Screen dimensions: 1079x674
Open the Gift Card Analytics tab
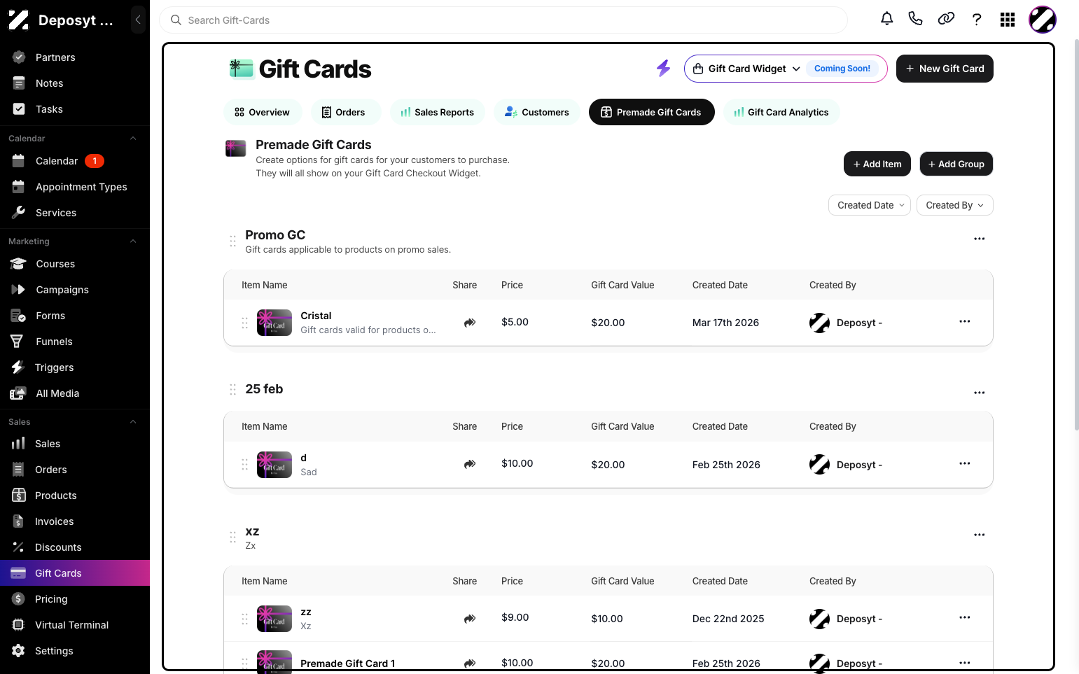click(781, 112)
